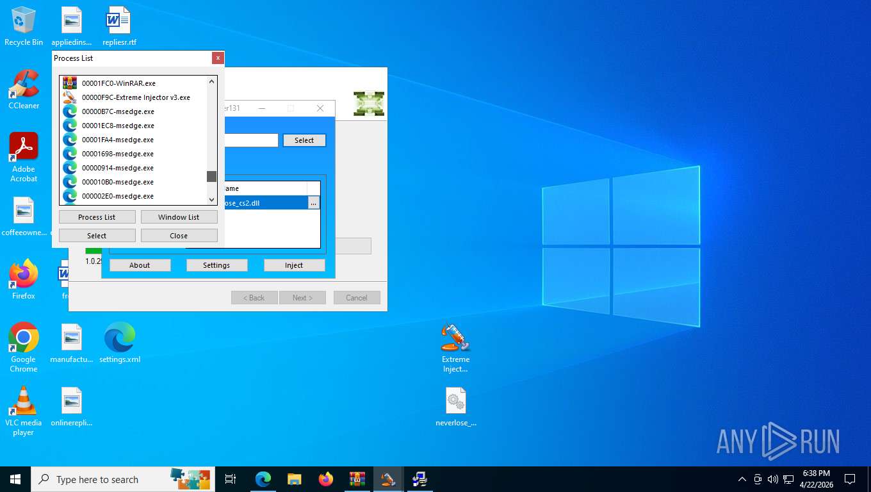Select text 00000F9C-Extreme Injector v3.exe
The height and width of the screenshot is (492, 871).
pos(136,97)
